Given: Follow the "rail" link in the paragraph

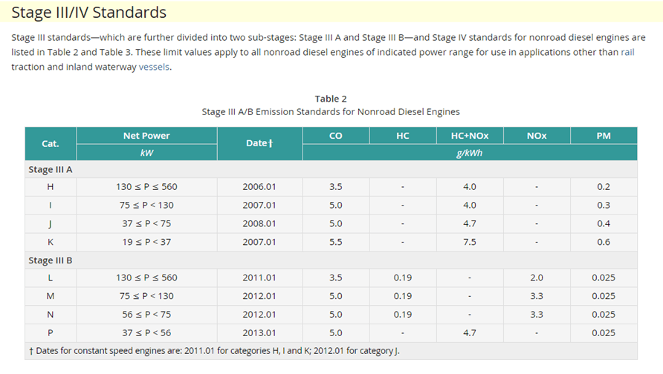Looking at the screenshot, I should (x=629, y=53).
